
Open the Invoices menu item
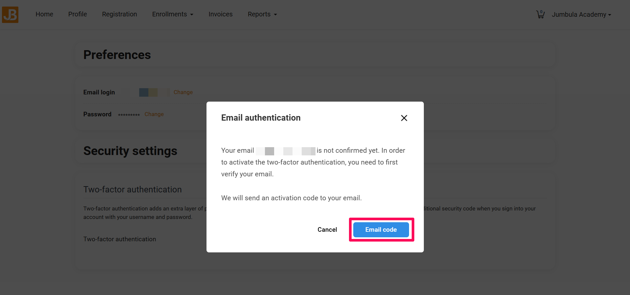221,14
